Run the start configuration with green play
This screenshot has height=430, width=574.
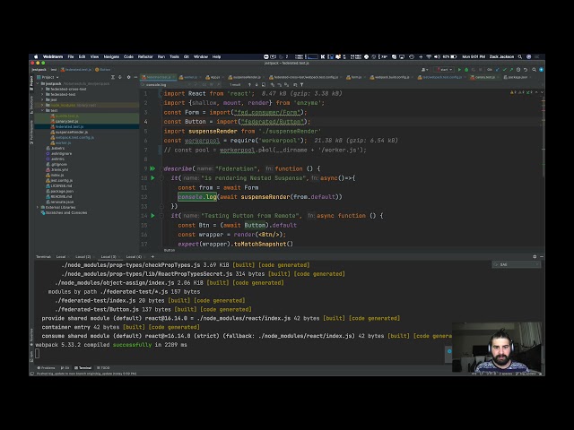(x=459, y=70)
